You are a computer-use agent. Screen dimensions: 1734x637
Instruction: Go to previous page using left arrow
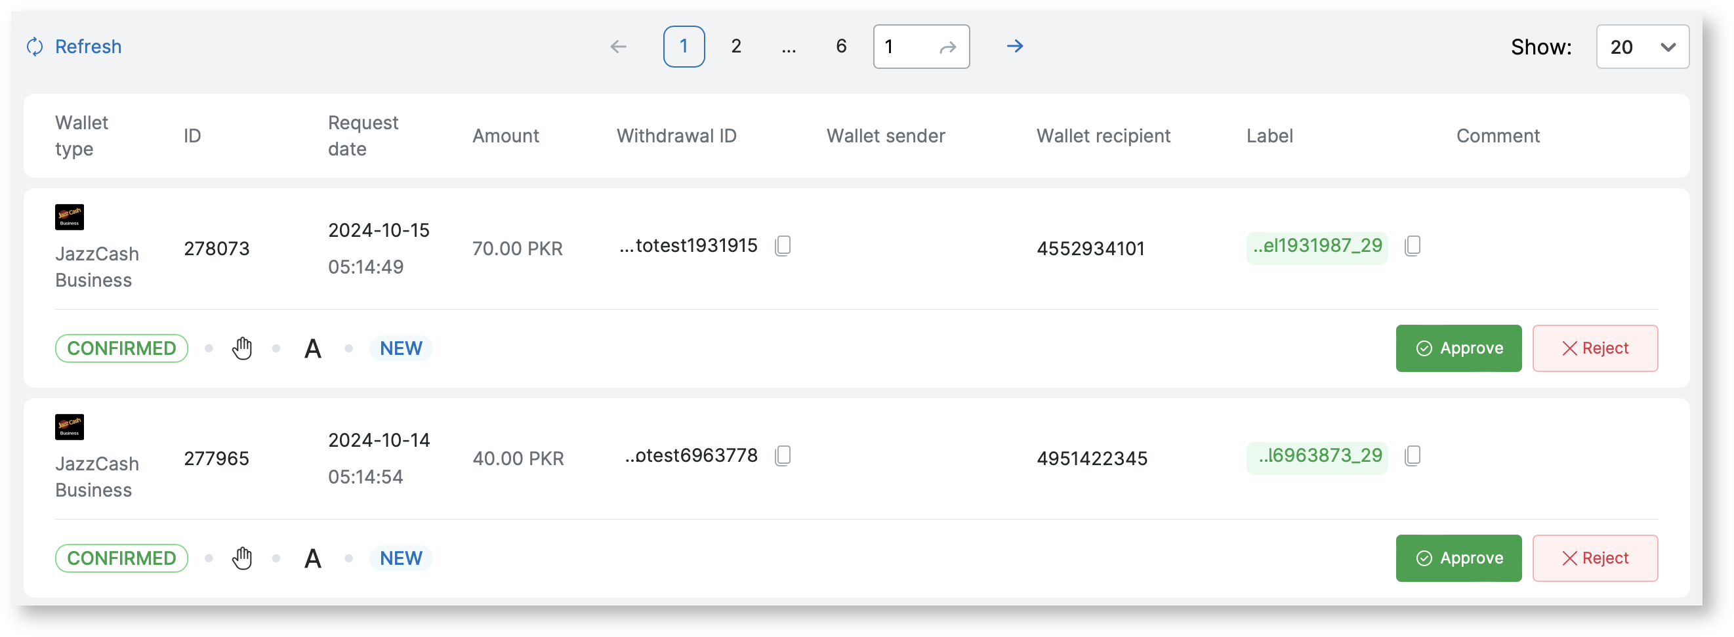coord(618,47)
